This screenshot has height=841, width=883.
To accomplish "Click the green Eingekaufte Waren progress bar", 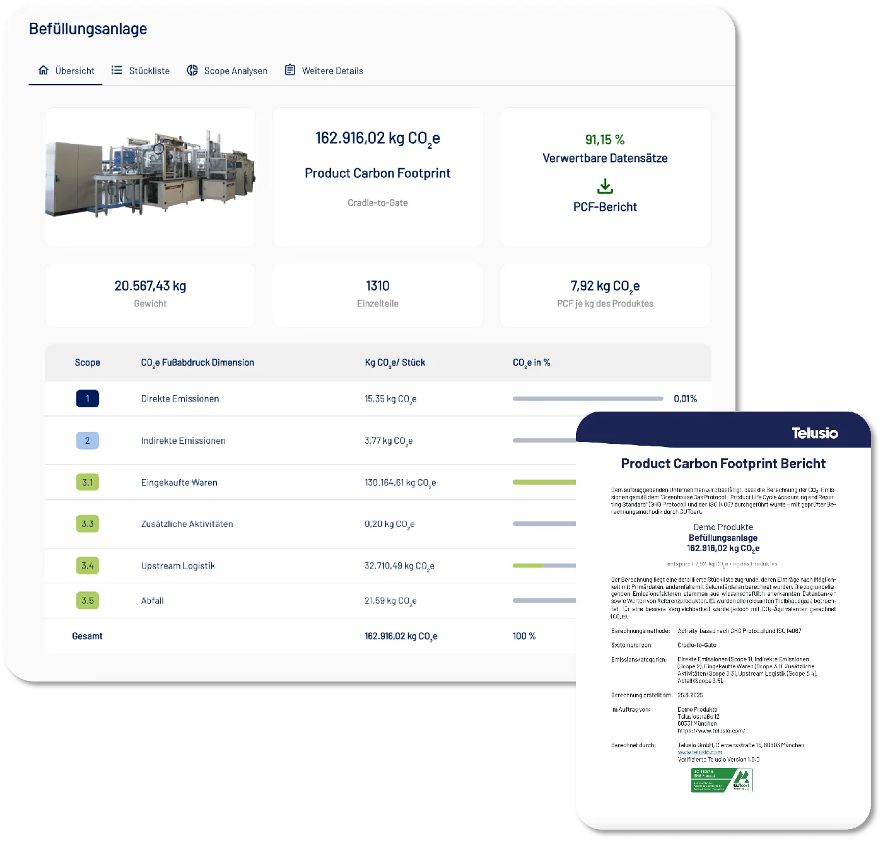I will (544, 482).
